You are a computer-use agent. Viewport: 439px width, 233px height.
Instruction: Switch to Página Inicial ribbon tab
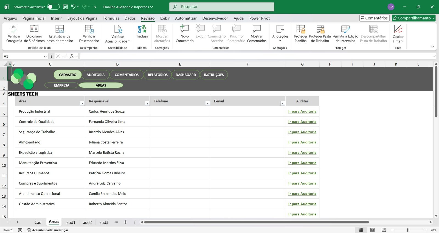point(34,18)
